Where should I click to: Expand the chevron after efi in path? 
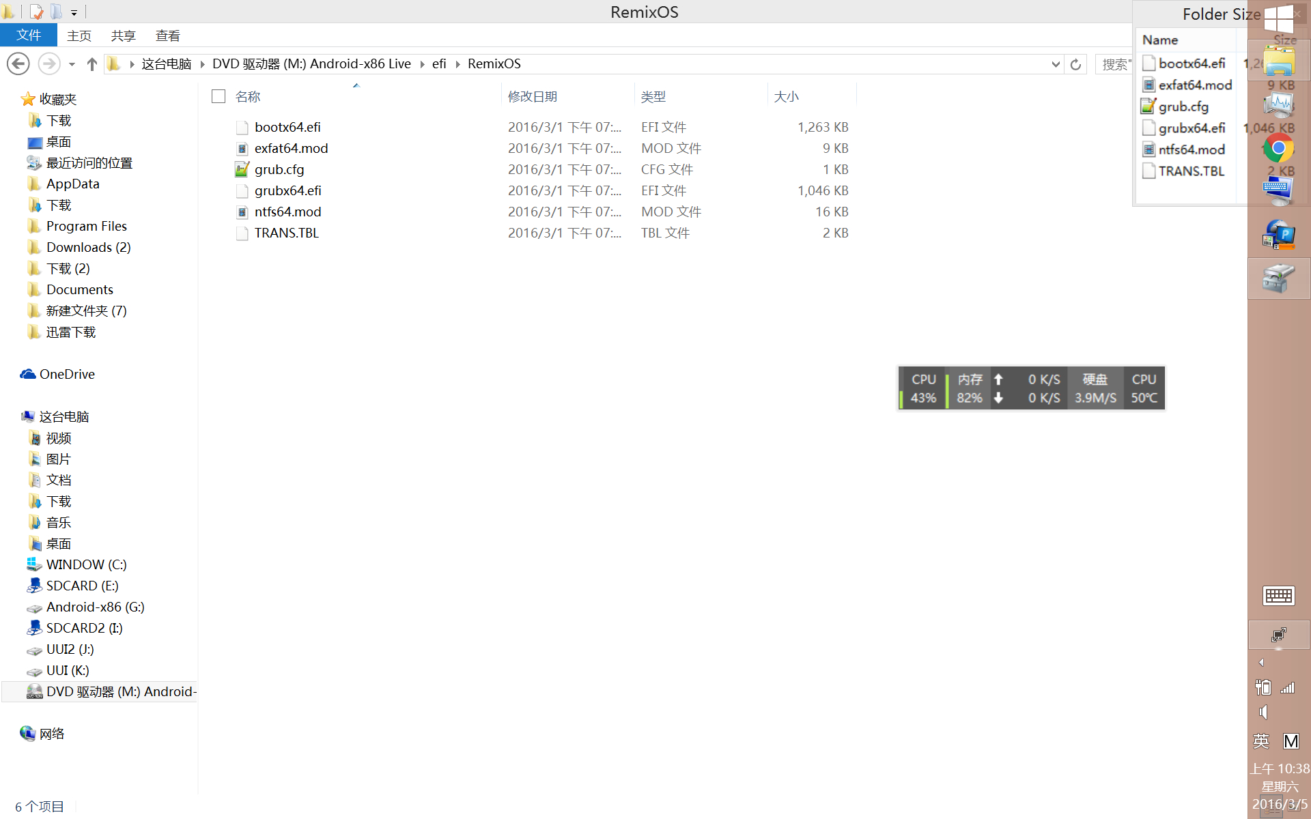[457, 64]
